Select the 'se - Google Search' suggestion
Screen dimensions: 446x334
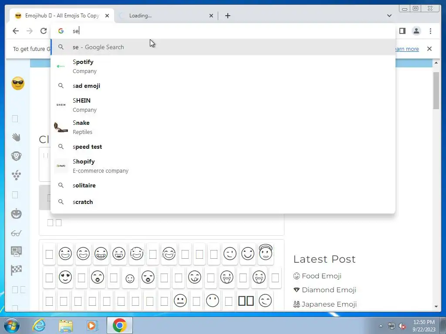tap(223, 47)
